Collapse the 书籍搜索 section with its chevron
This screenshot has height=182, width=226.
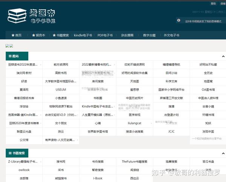coord(223,153)
